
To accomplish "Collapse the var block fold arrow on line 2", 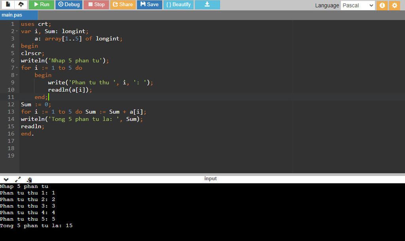I will point(17,31).
